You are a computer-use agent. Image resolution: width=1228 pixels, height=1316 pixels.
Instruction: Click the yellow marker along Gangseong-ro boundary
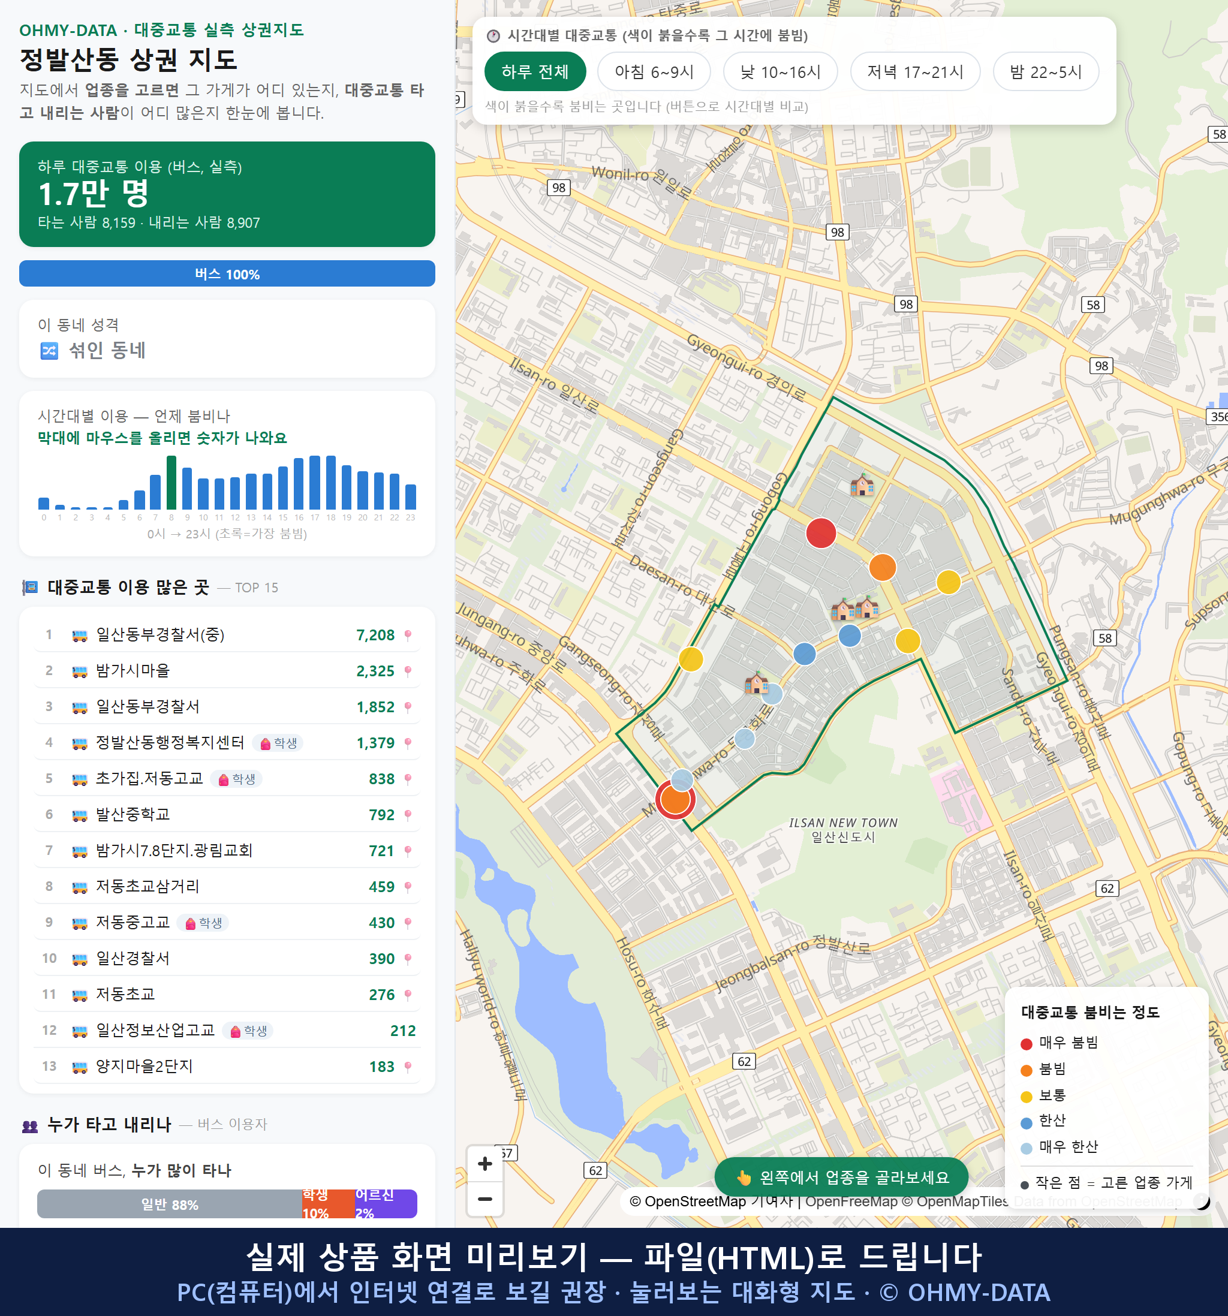click(691, 659)
